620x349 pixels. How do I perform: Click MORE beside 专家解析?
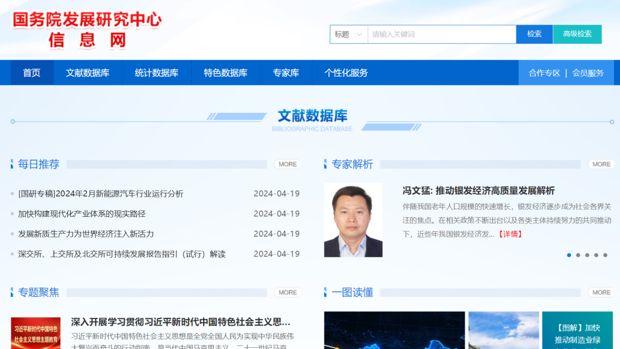601,164
